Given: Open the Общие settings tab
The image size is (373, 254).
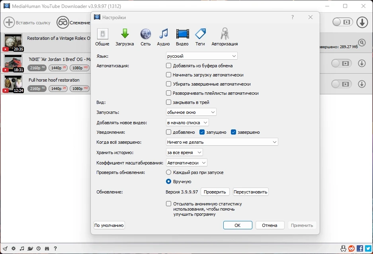Looking at the screenshot, I should [102, 37].
